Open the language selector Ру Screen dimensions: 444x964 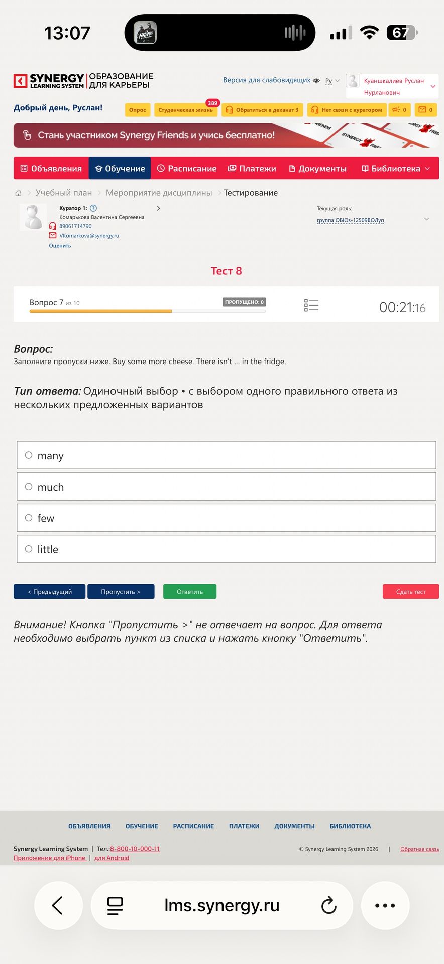click(x=332, y=81)
